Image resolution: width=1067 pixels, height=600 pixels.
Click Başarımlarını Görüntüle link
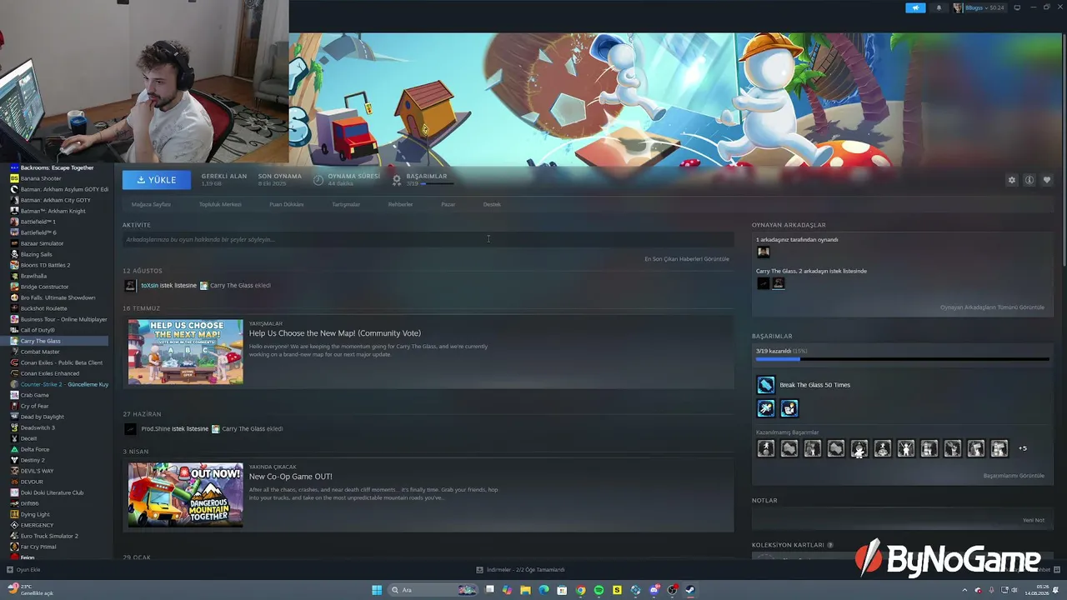(x=1014, y=476)
